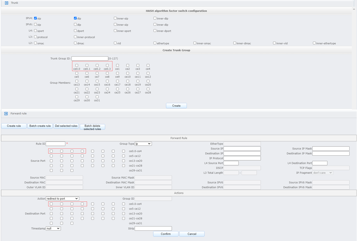Uncheck the IPV4 sip checkbox
The width and height of the screenshot is (357, 241).
point(35,18)
